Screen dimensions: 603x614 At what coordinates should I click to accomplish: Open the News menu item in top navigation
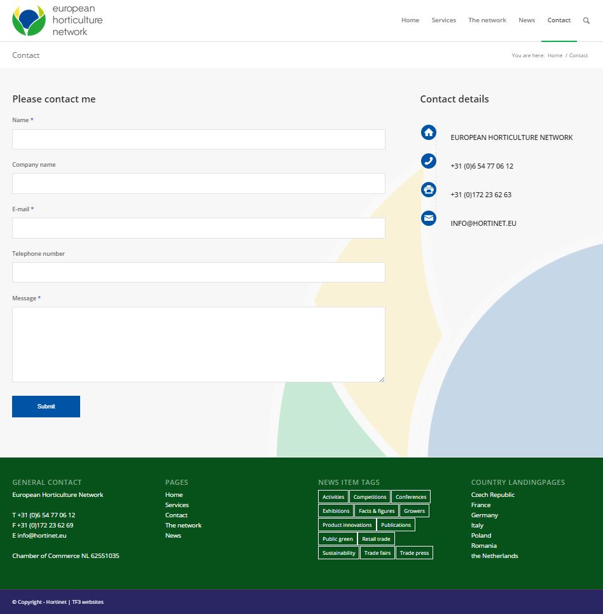coord(527,20)
